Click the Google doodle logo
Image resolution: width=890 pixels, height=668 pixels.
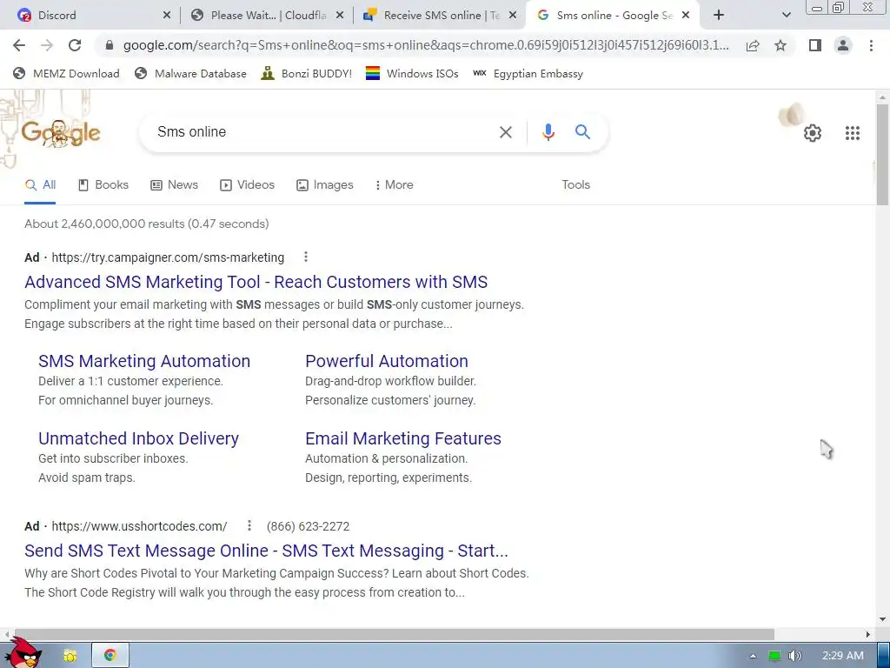coord(62,133)
